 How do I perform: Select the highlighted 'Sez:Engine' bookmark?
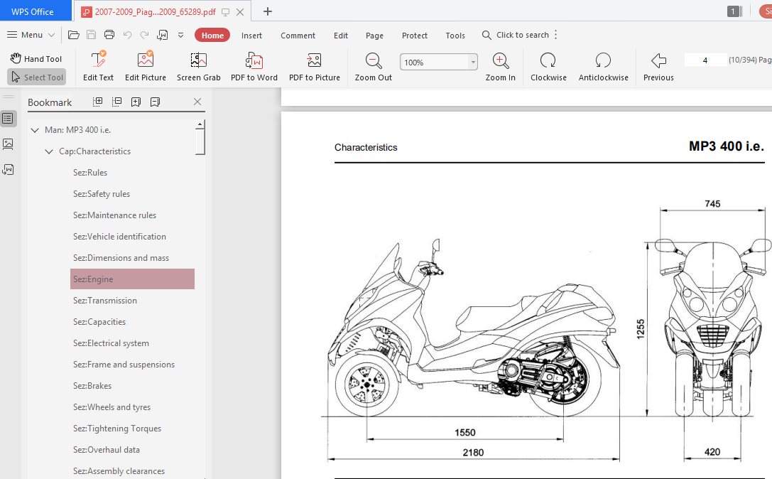(132, 279)
